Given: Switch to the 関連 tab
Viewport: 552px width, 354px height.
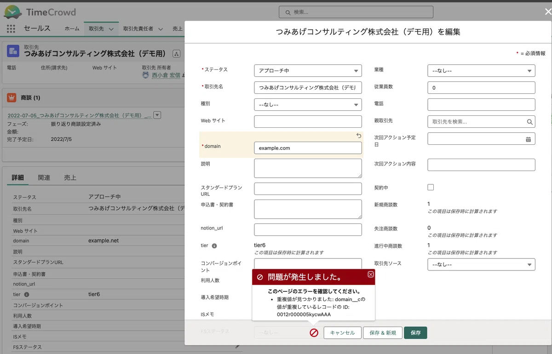Looking at the screenshot, I should click(44, 177).
